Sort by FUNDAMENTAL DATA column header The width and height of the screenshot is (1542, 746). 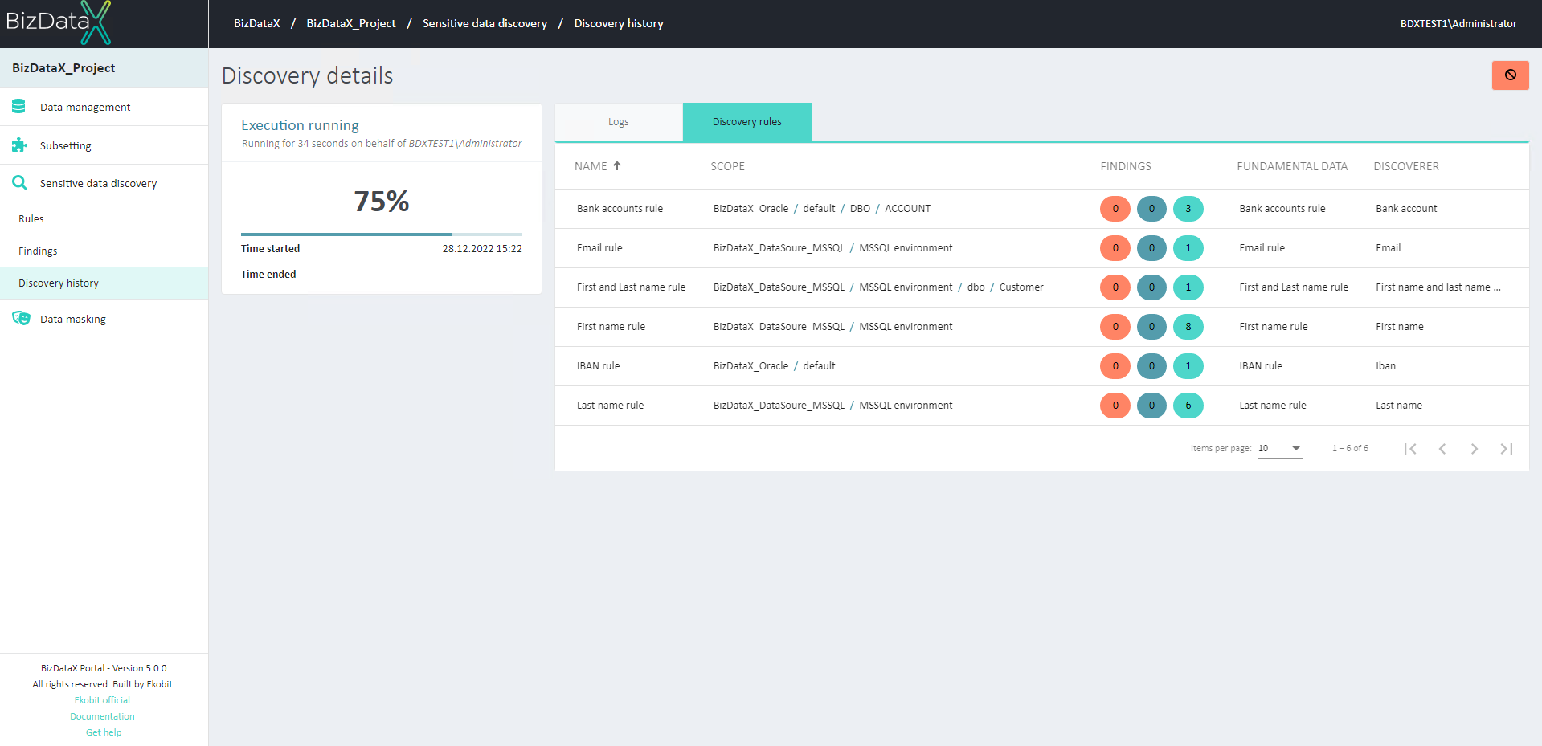[x=1292, y=166]
